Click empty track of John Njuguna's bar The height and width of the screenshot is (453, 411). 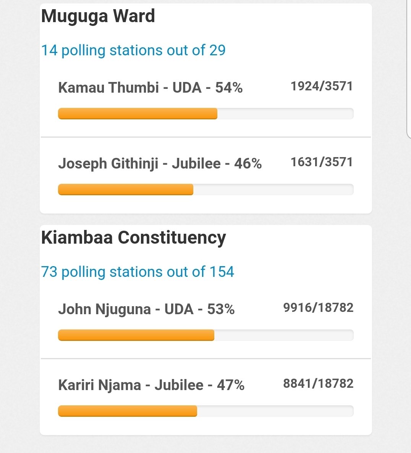pyautogui.click(x=284, y=335)
